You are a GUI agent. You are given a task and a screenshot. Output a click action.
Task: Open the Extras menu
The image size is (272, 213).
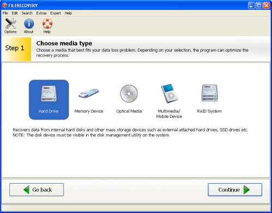click(x=41, y=13)
